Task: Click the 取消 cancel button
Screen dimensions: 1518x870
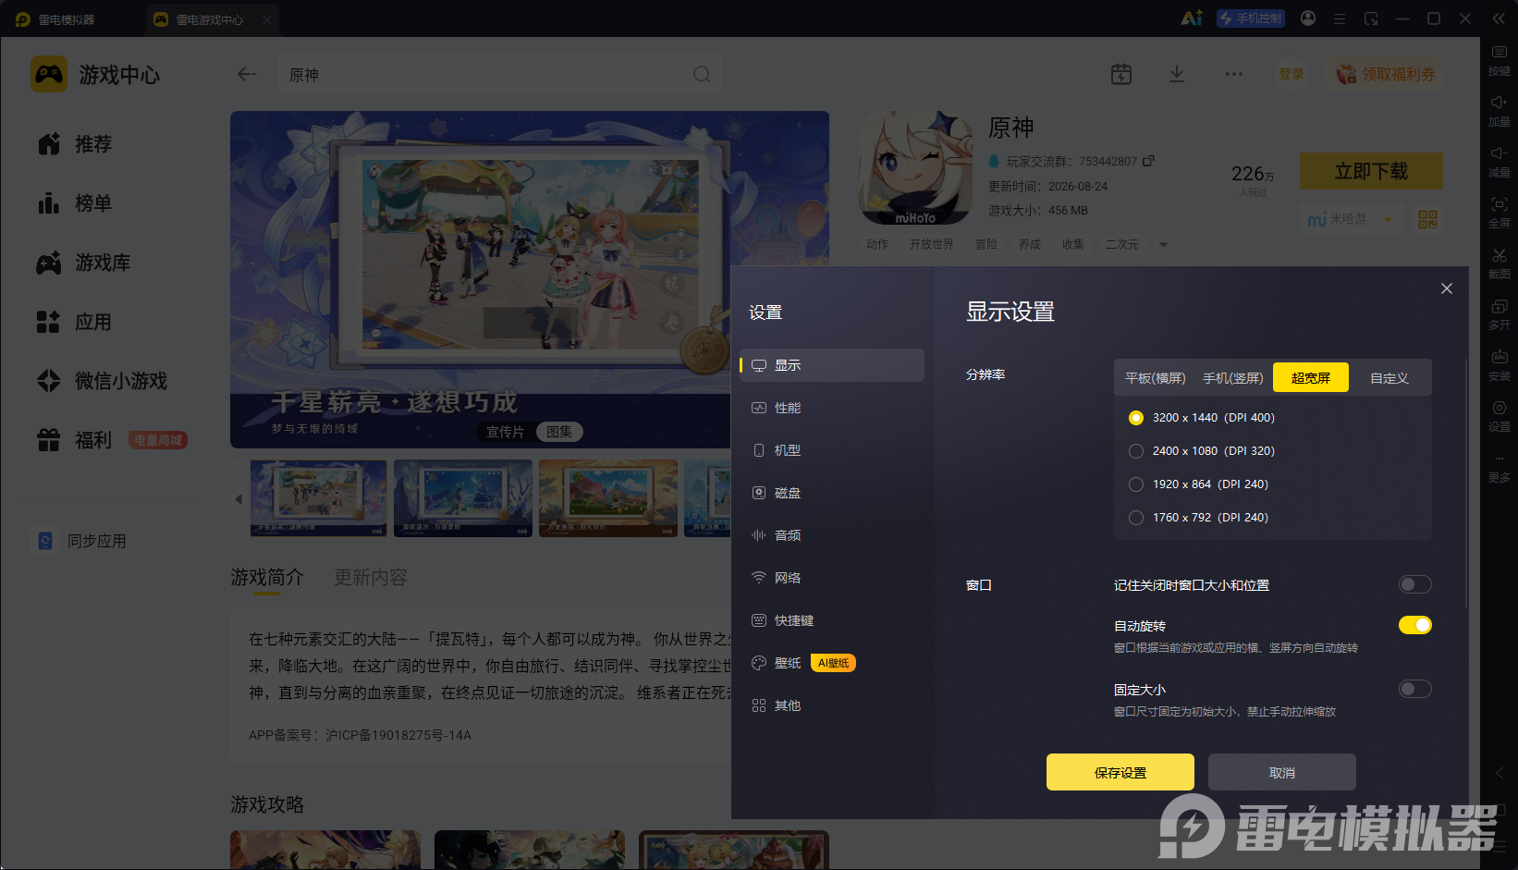Action: [1281, 772]
